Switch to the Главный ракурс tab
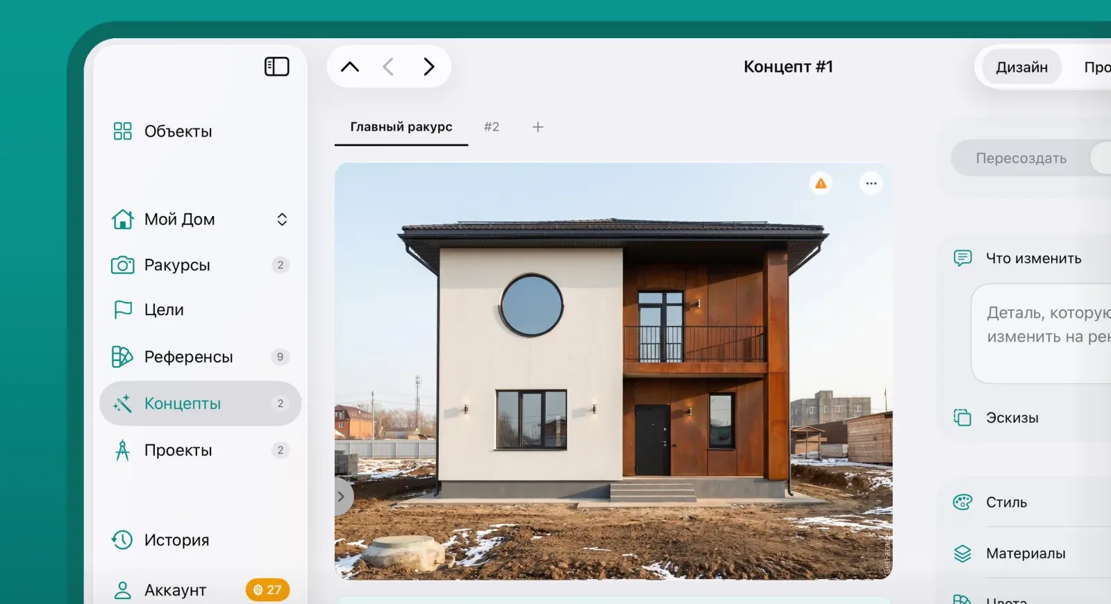The image size is (1111, 604). pos(401,127)
